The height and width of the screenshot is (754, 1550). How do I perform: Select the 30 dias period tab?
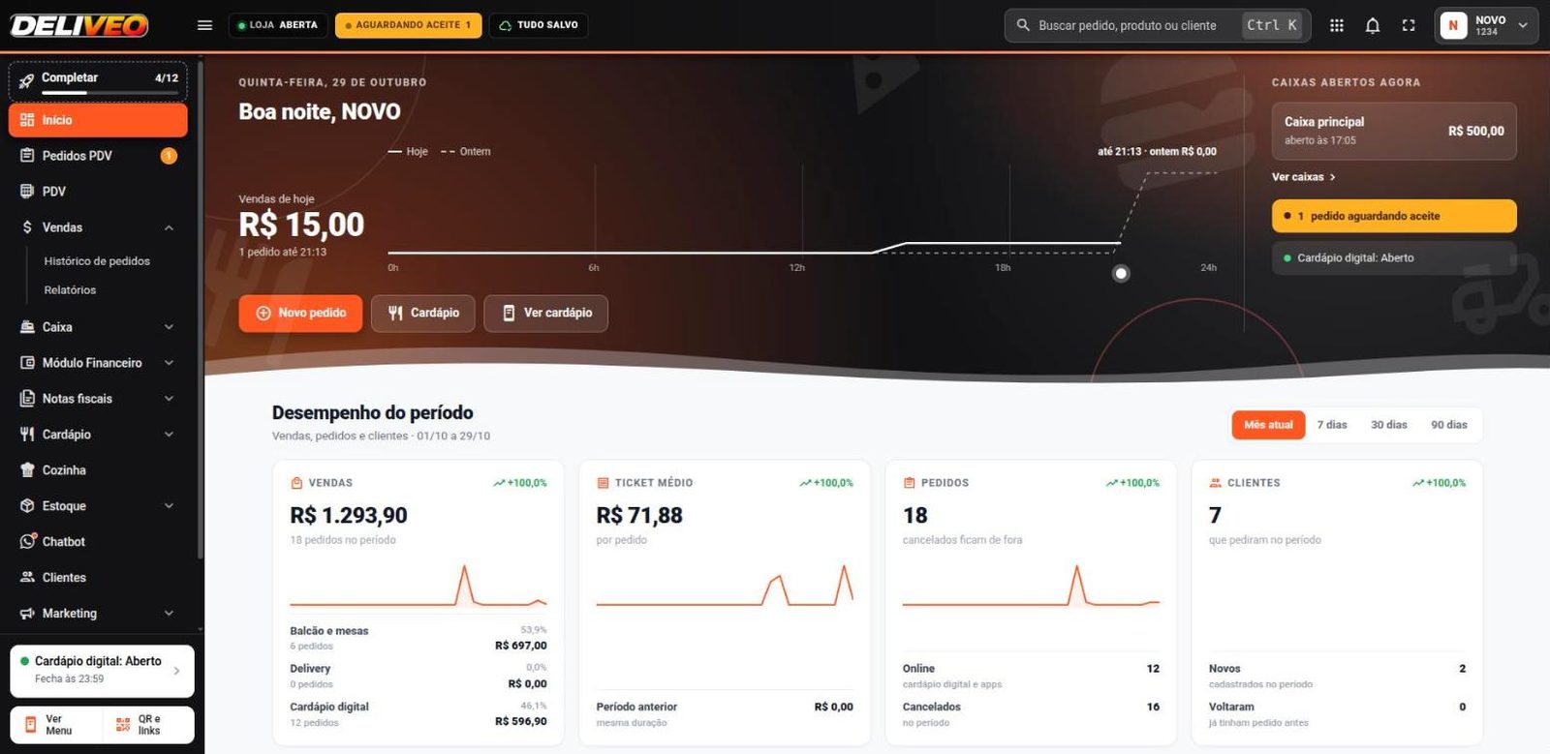[x=1388, y=425]
